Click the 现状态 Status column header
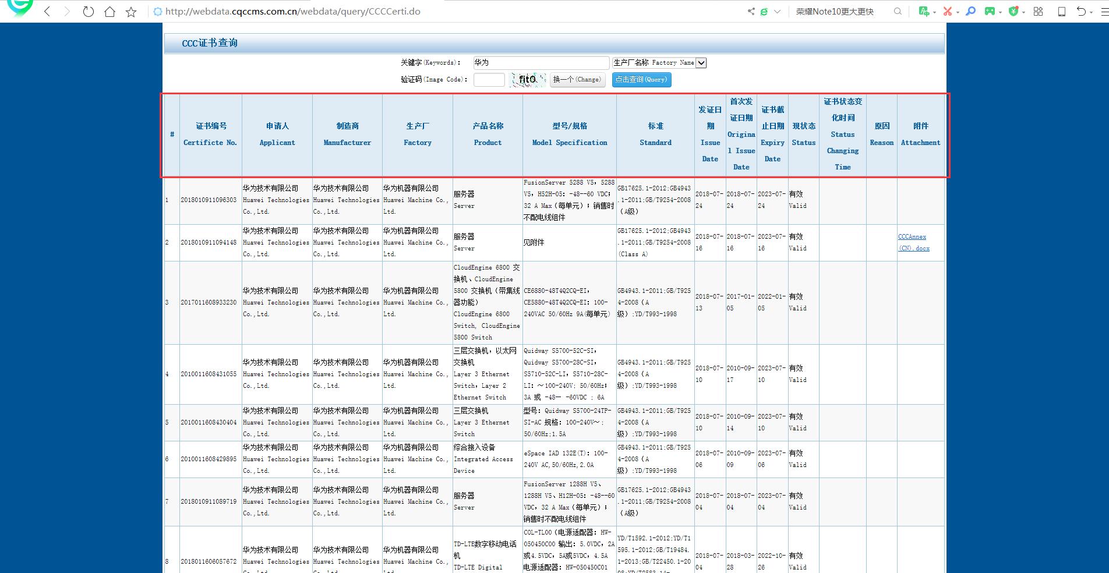 pyautogui.click(x=804, y=135)
